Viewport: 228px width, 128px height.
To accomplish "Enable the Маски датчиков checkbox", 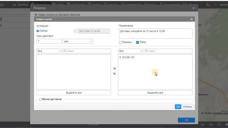I will [x=41, y=100].
